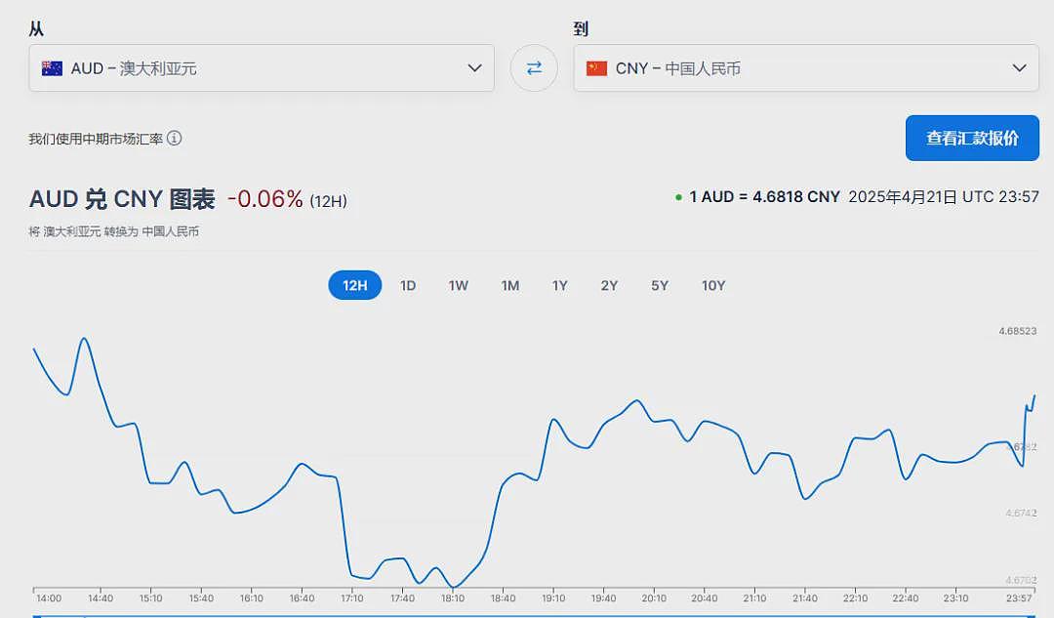Show the 1Y chart range
This screenshot has width=1054, height=618.
(560, 285)
